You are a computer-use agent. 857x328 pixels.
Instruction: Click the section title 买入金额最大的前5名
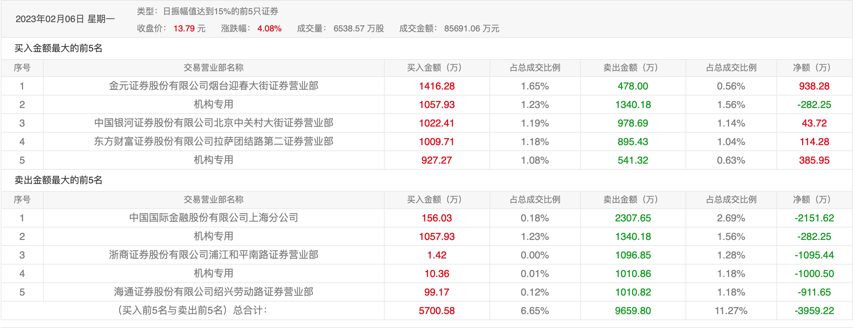tap(58, 48)
